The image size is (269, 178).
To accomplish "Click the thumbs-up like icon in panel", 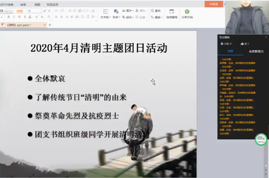I will pyautogui.click(x=242, y=44).
